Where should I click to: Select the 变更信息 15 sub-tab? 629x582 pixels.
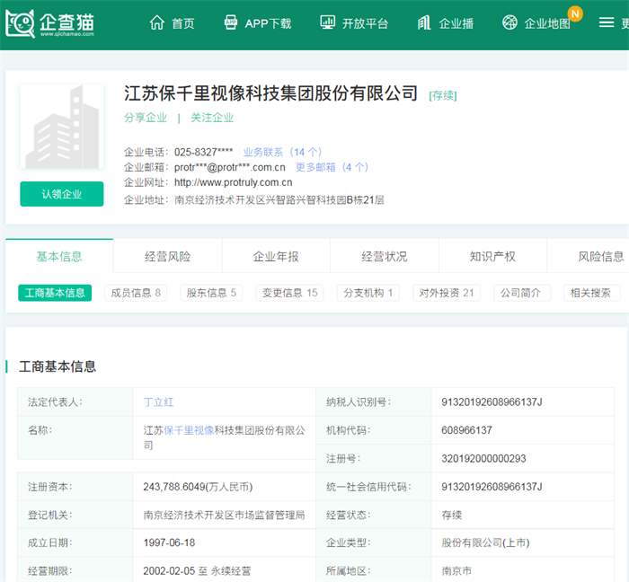click(x=288, y=293)
